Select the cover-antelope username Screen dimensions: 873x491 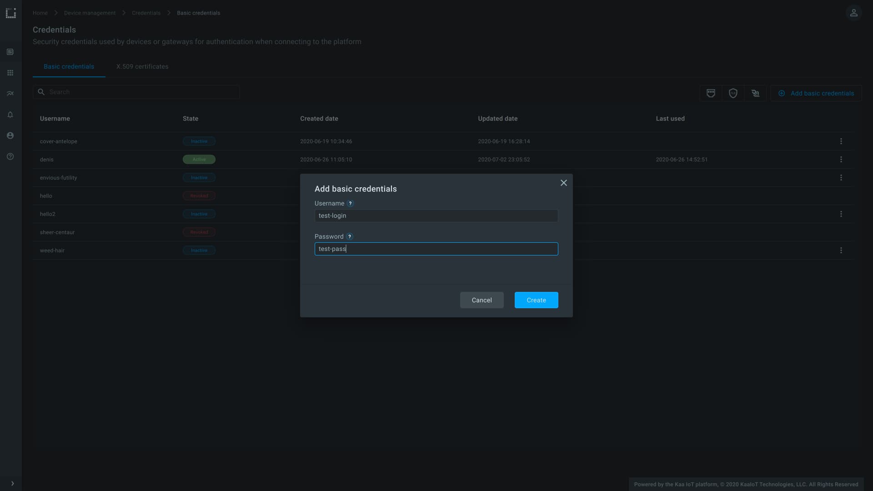[x=59, y=141]
